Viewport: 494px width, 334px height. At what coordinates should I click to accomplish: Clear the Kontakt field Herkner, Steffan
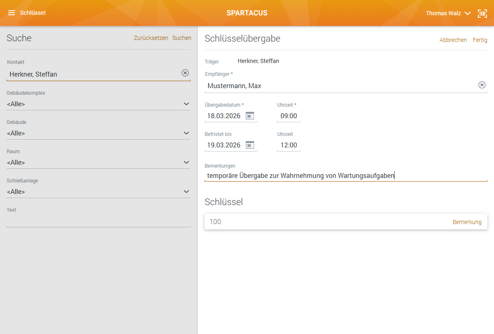click(185, 73)
